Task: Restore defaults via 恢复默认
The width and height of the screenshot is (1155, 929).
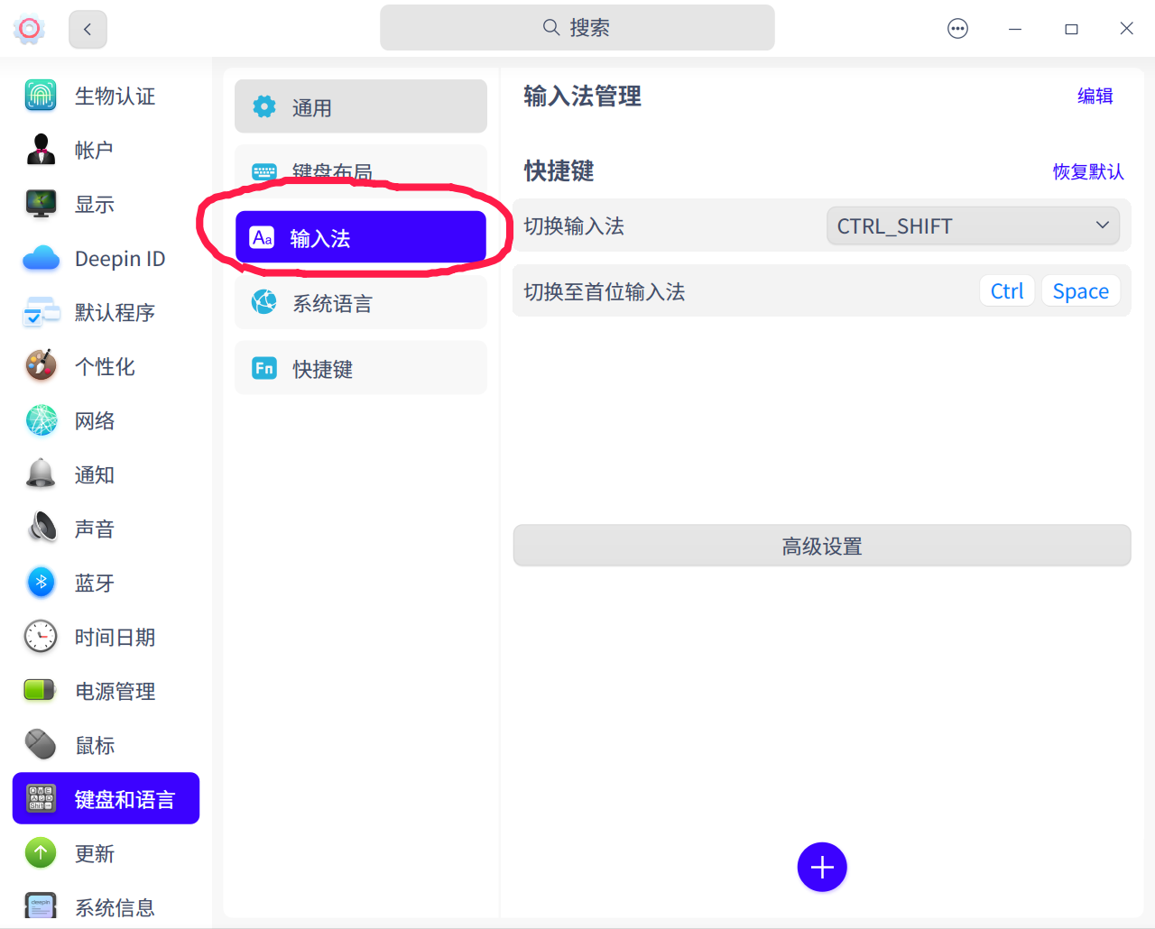Action: [1088, 171]
